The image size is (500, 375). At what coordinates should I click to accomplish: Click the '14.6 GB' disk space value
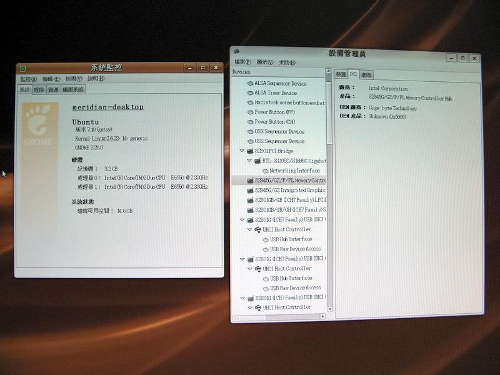pos(124,211)
